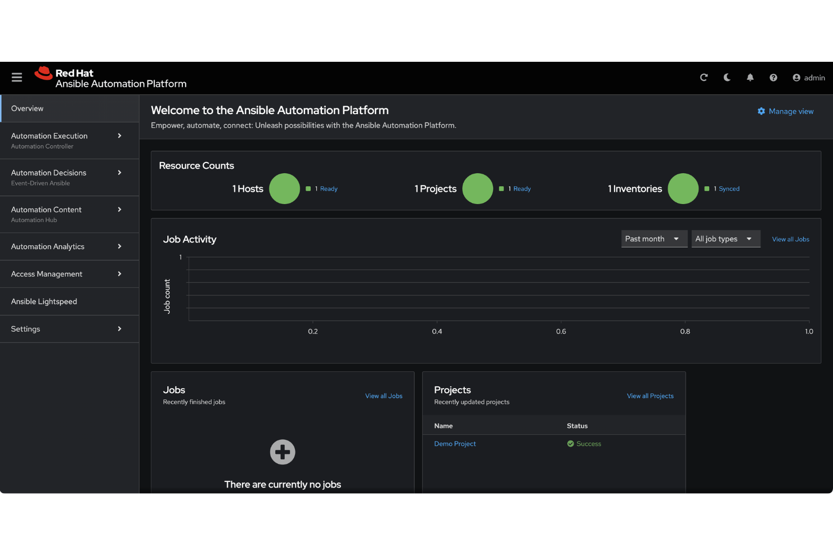The height and width of the screenshot is (555, 833).
Task: Click the Manage view gear icon
Action: (x=761, y=111)
